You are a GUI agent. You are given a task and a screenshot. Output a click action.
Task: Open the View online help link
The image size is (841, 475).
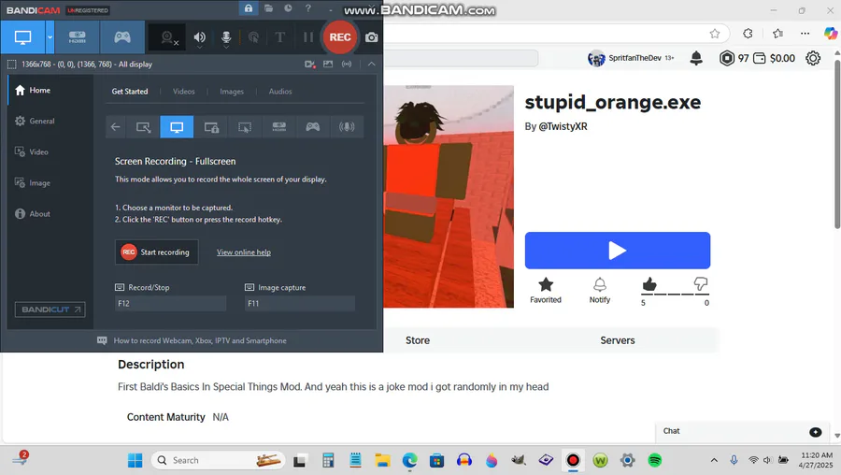click(244, 252)
